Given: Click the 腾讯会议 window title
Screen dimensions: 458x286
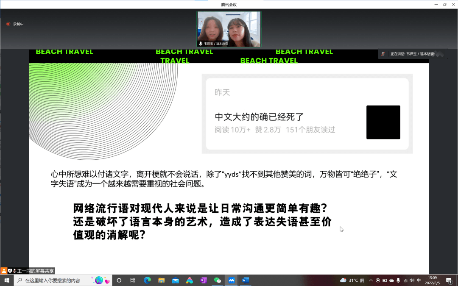Looking at the screenshot, I should [x=229, y=4].
